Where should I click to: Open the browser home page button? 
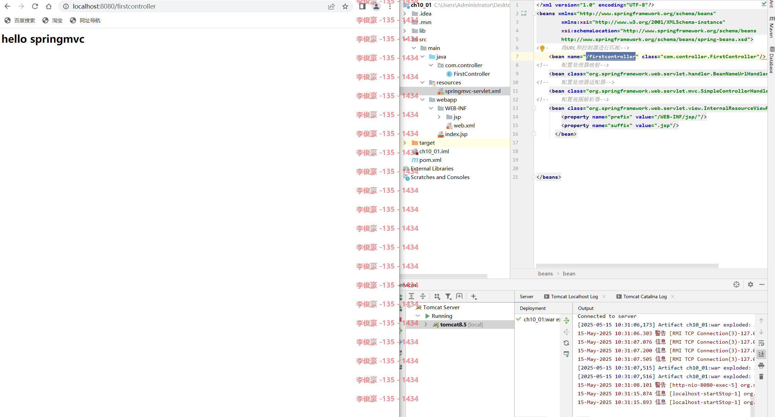(x=49, y=6)
